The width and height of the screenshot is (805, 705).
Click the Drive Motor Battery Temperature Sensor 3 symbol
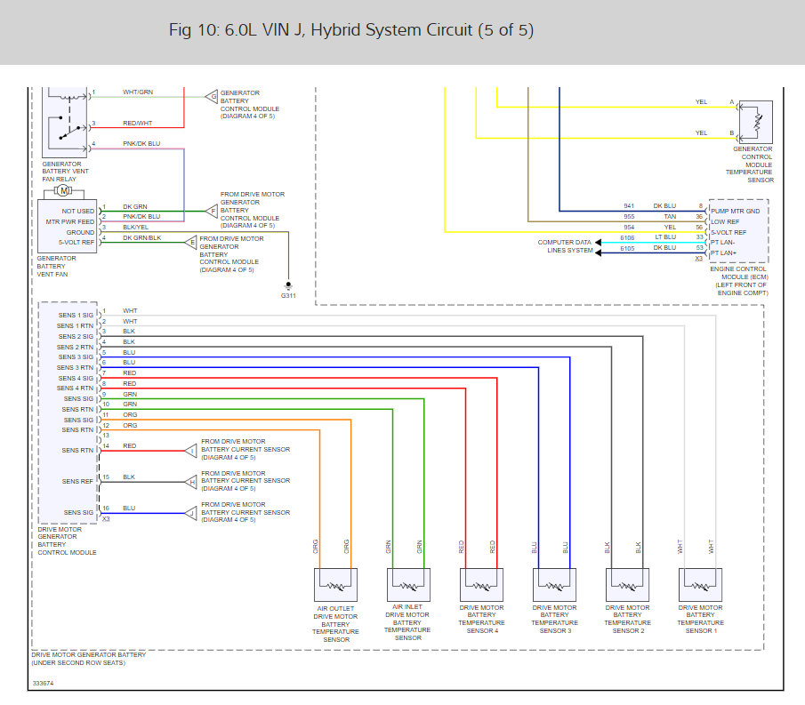(x=554, y=585)
